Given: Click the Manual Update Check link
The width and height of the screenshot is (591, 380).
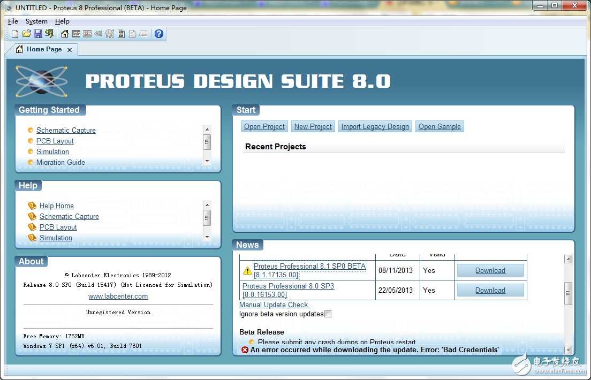Looking at the screenshot, I should (x=275, y=305).
